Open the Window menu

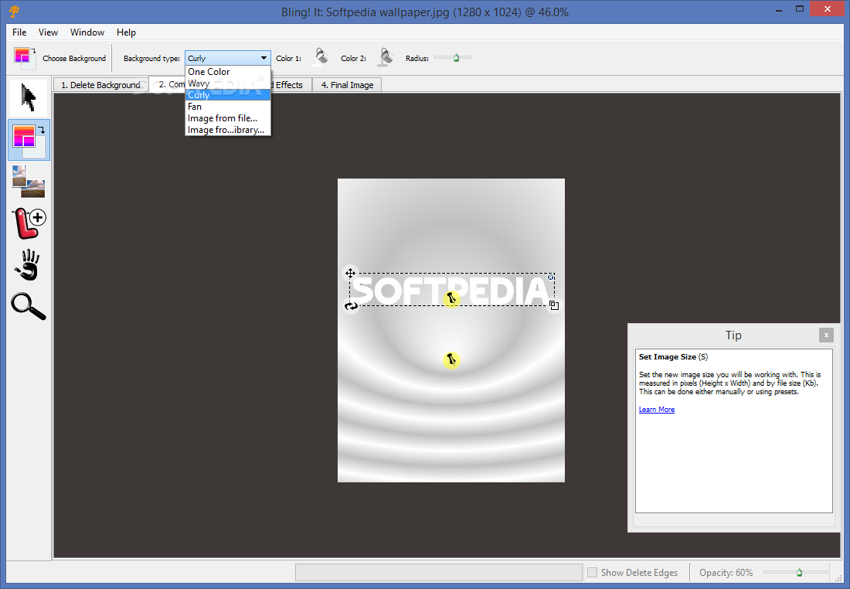pos(87,32)
